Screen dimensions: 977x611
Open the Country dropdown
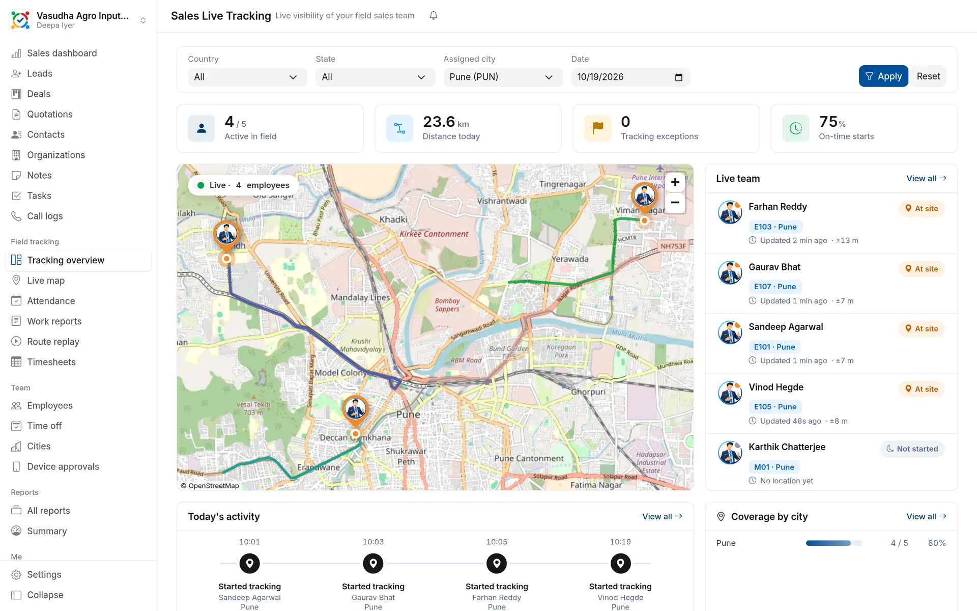pos(247,77)
